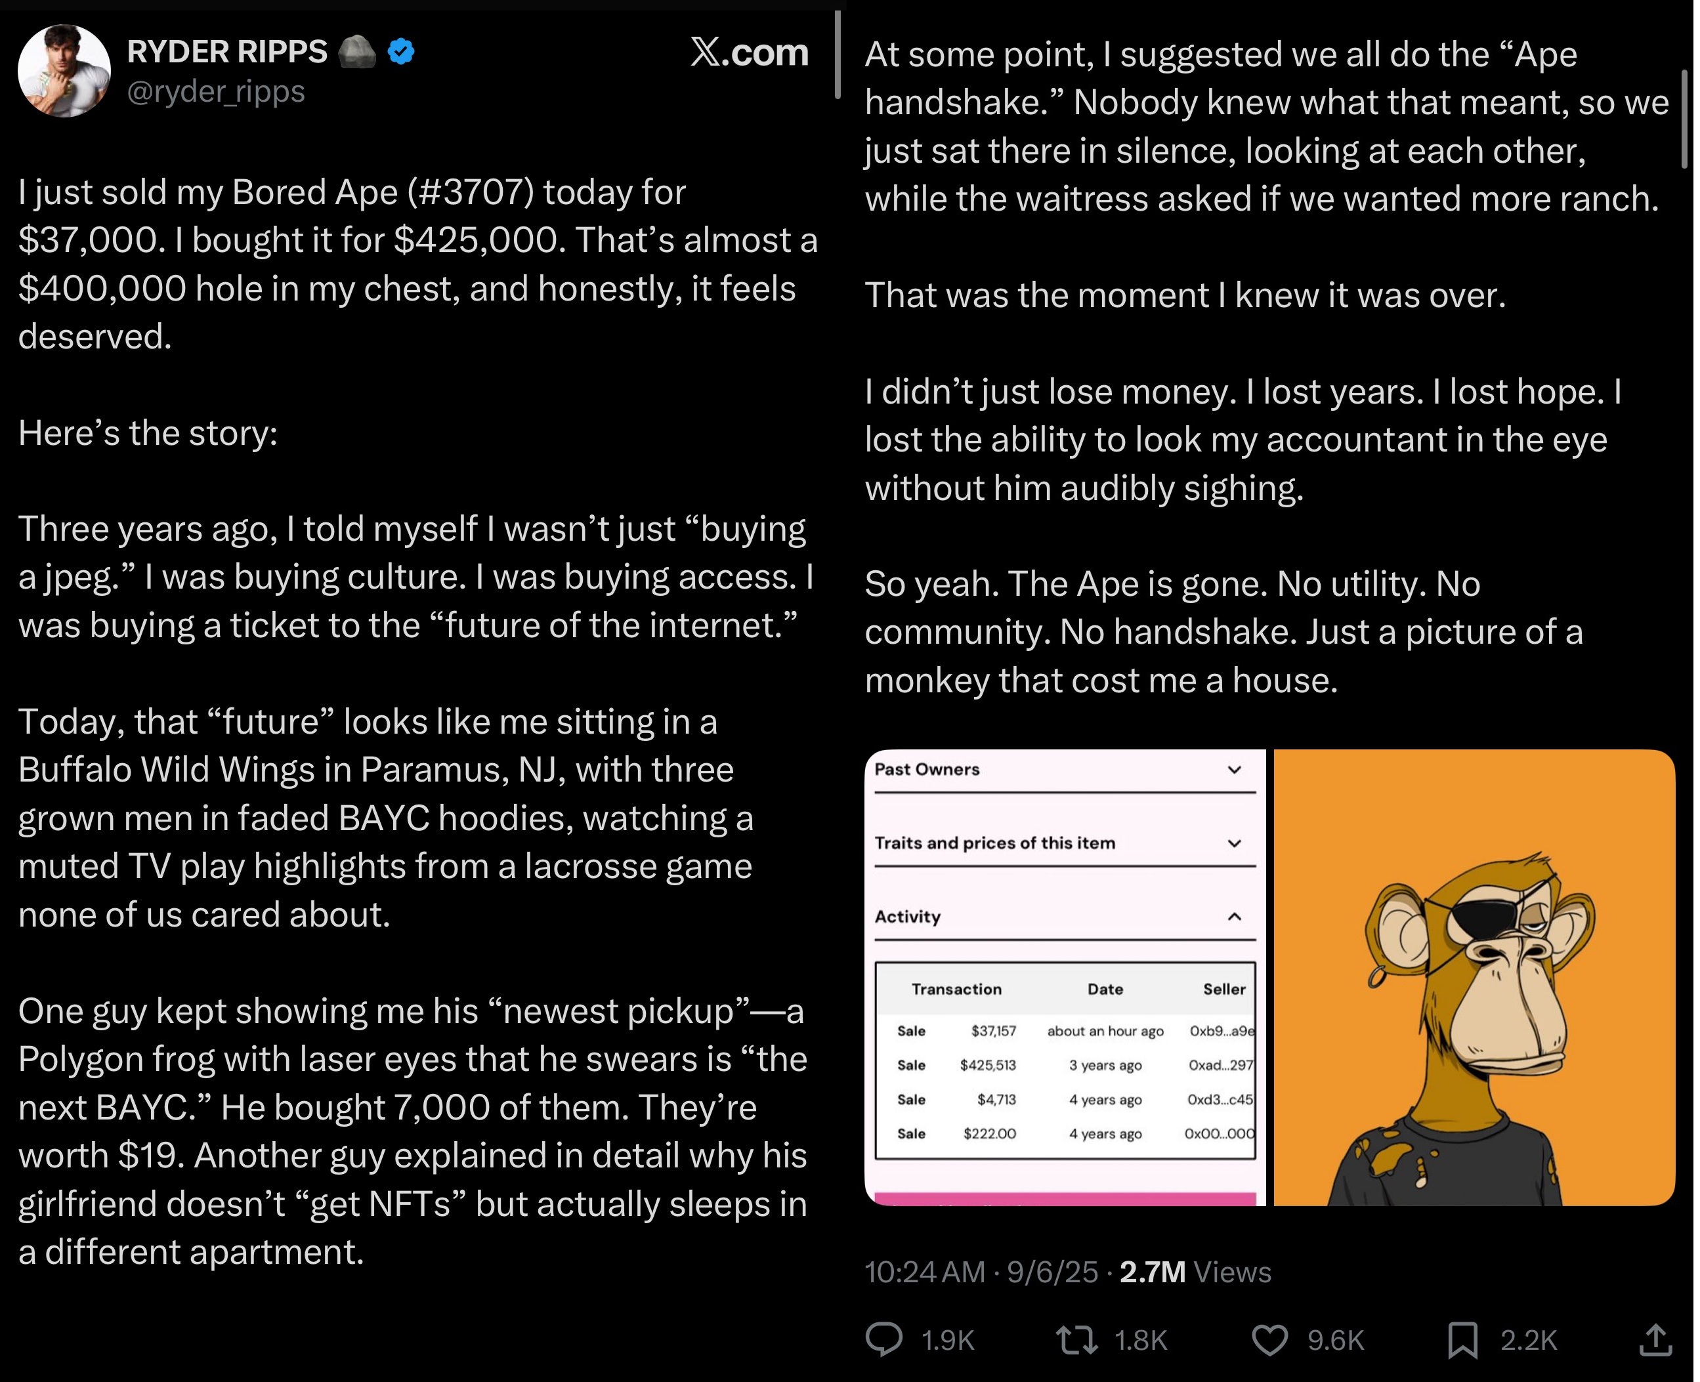Open the Bored Ape eyepatch image

1474,978
